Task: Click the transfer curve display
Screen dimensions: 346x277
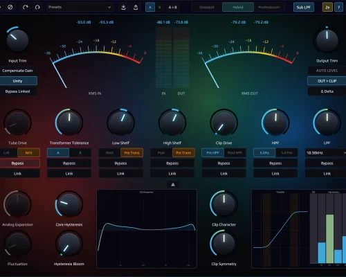Action: click(280, 229)
